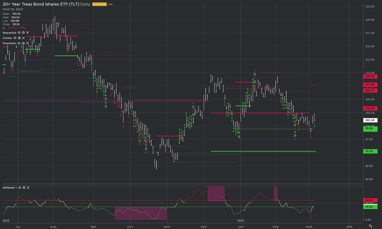This screenshot has width=382, height=229.
Task: Click the long green 95.26 support line
Action: coord(263,151)
